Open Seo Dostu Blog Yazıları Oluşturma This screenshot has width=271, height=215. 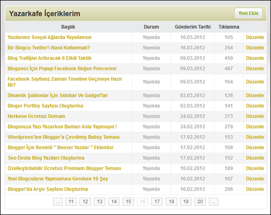46,158
